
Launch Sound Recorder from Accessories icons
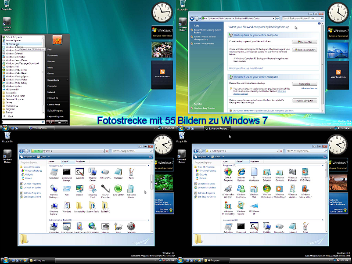[x=106, y=189]
